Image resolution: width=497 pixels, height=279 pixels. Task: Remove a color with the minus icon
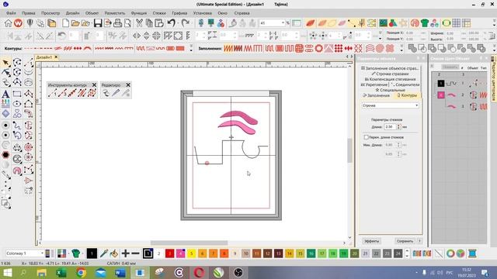[x=135, y=253]
